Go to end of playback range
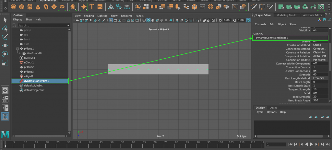Image resolution: width=332 pixels, height=150 pixels. tap(327, 144)
